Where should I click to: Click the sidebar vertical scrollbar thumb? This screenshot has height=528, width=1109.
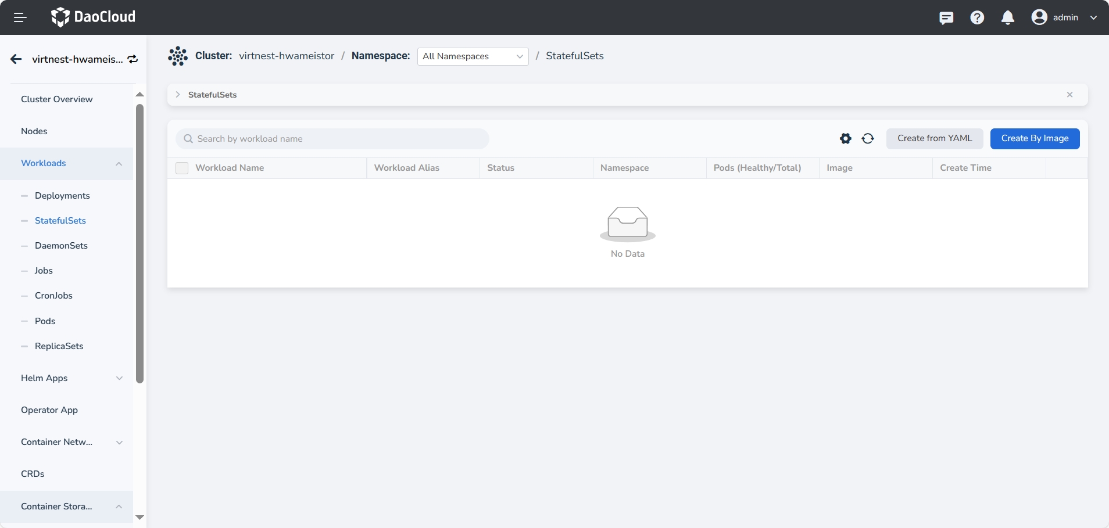point(139,244)
